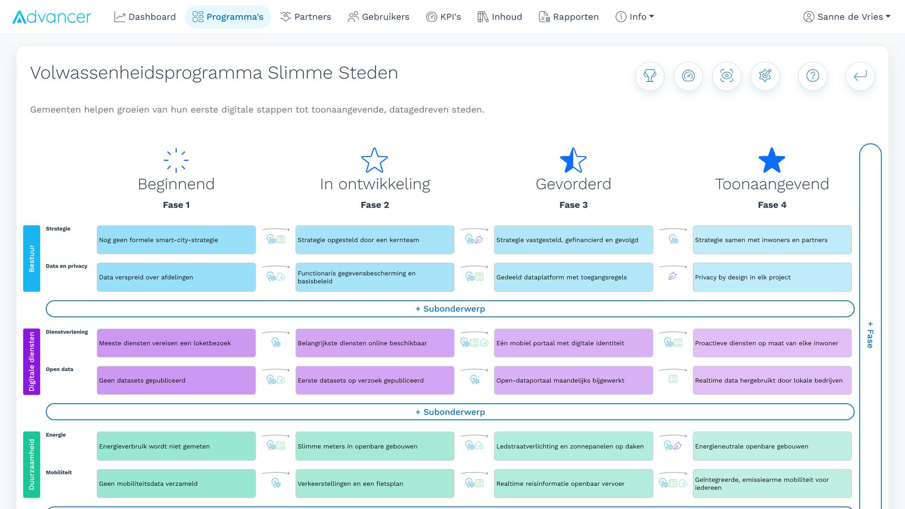905x509 pixels.
Task: Open the gear edit settings icon
Action: (x=765, y=76)
